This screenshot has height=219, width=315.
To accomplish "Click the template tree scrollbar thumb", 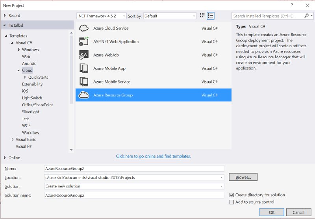I will click(71, 69).
